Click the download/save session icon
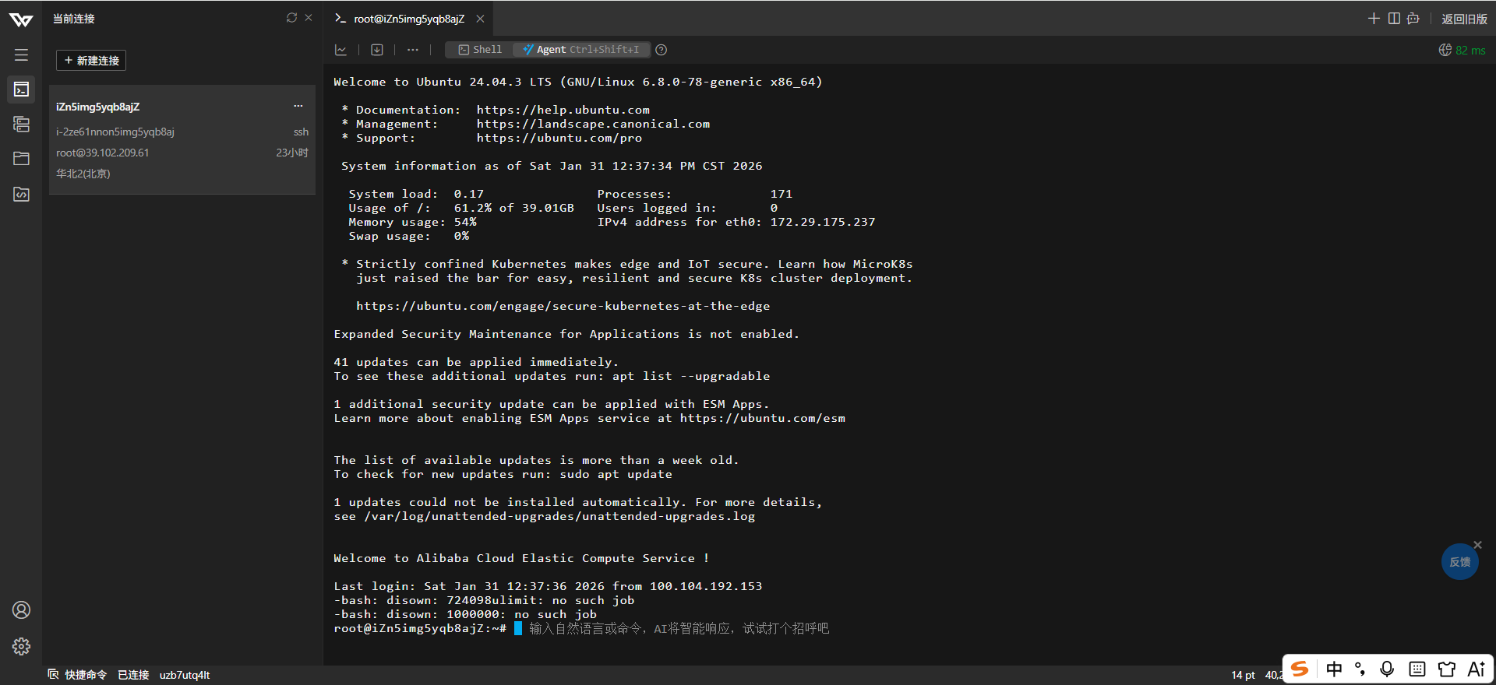The height and width of the screenshot is (685, 1496). 377,50
